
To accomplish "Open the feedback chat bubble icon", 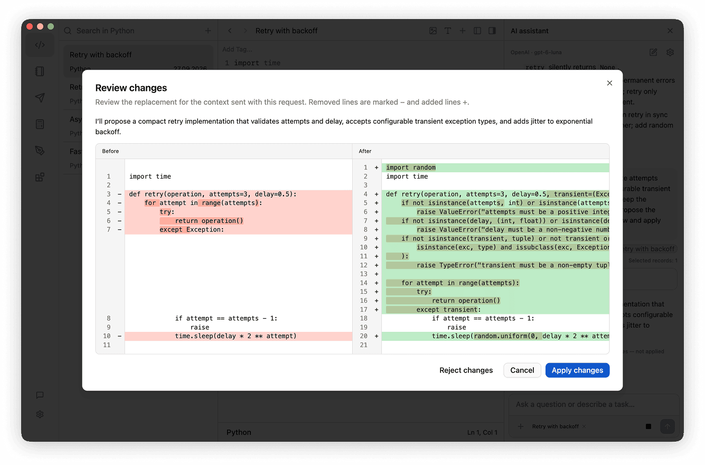I will [40, 395].
